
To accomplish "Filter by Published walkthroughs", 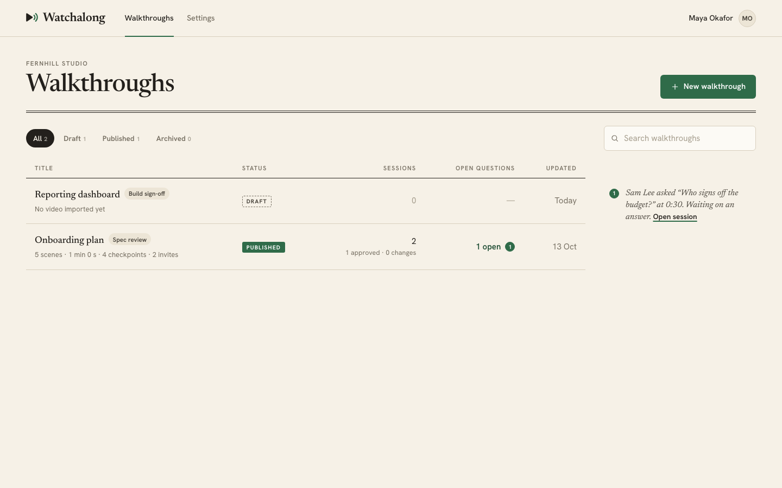I will point(121,138).
